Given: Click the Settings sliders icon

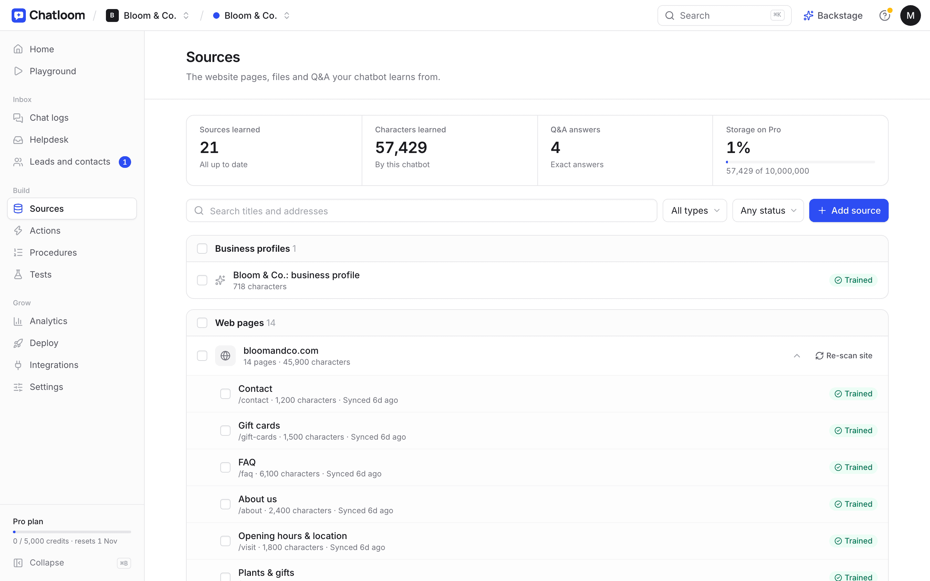Looking at the screenshot, I should point(18,387).
